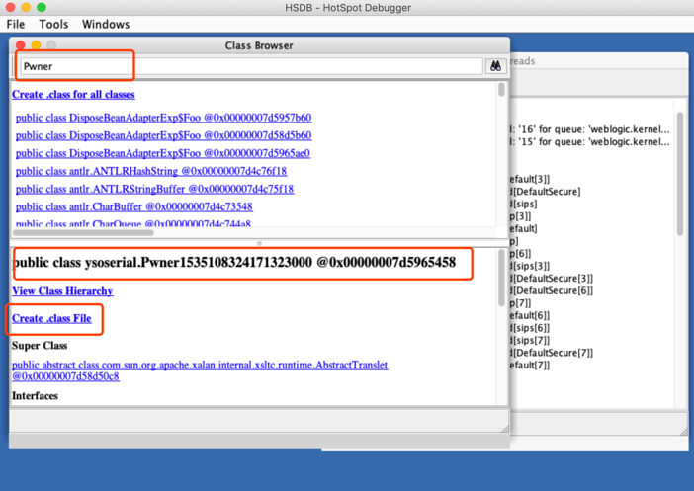
Task: Click the class list horizontal scrollbar
Action: pyautogui.click(x=83, y=233)
